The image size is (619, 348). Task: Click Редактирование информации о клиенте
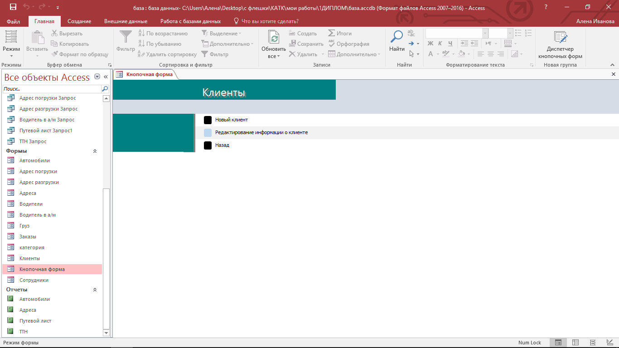click(x=261, y=132)
